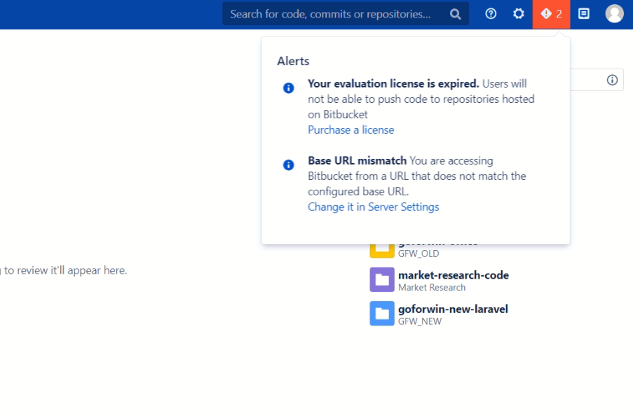
Task: Open the blue goforwin-new-laravel folder icon
Action: coord(382,314)
